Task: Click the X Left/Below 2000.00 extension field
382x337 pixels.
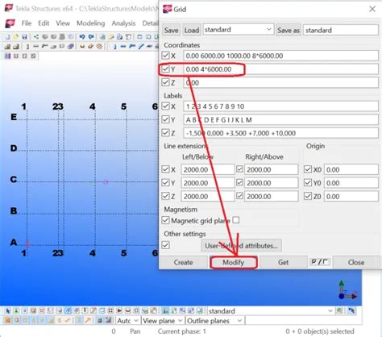Action: [x=208, y=169]
